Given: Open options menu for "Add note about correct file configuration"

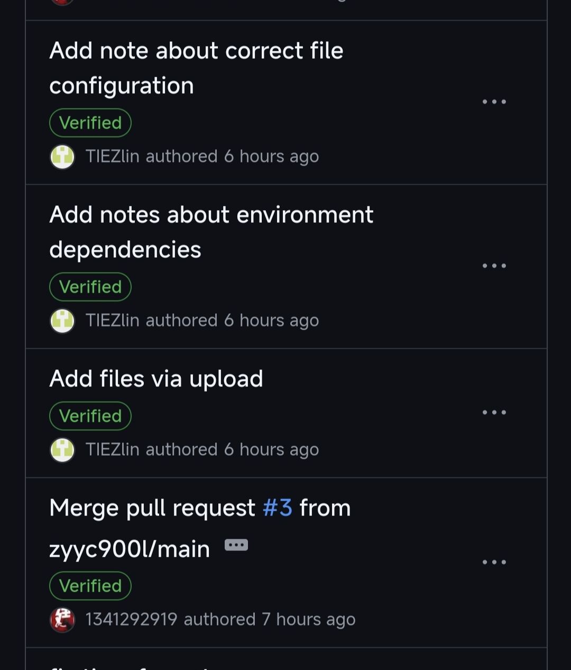Looking at the screenshot, I should [x=495, y=101].
